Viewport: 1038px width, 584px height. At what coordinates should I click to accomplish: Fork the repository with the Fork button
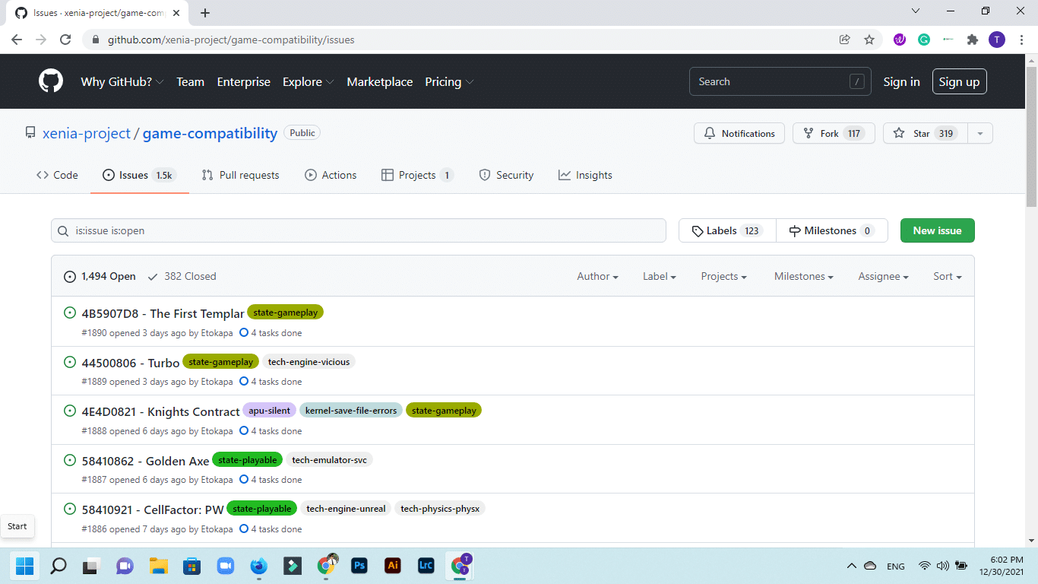coord(834,133)
